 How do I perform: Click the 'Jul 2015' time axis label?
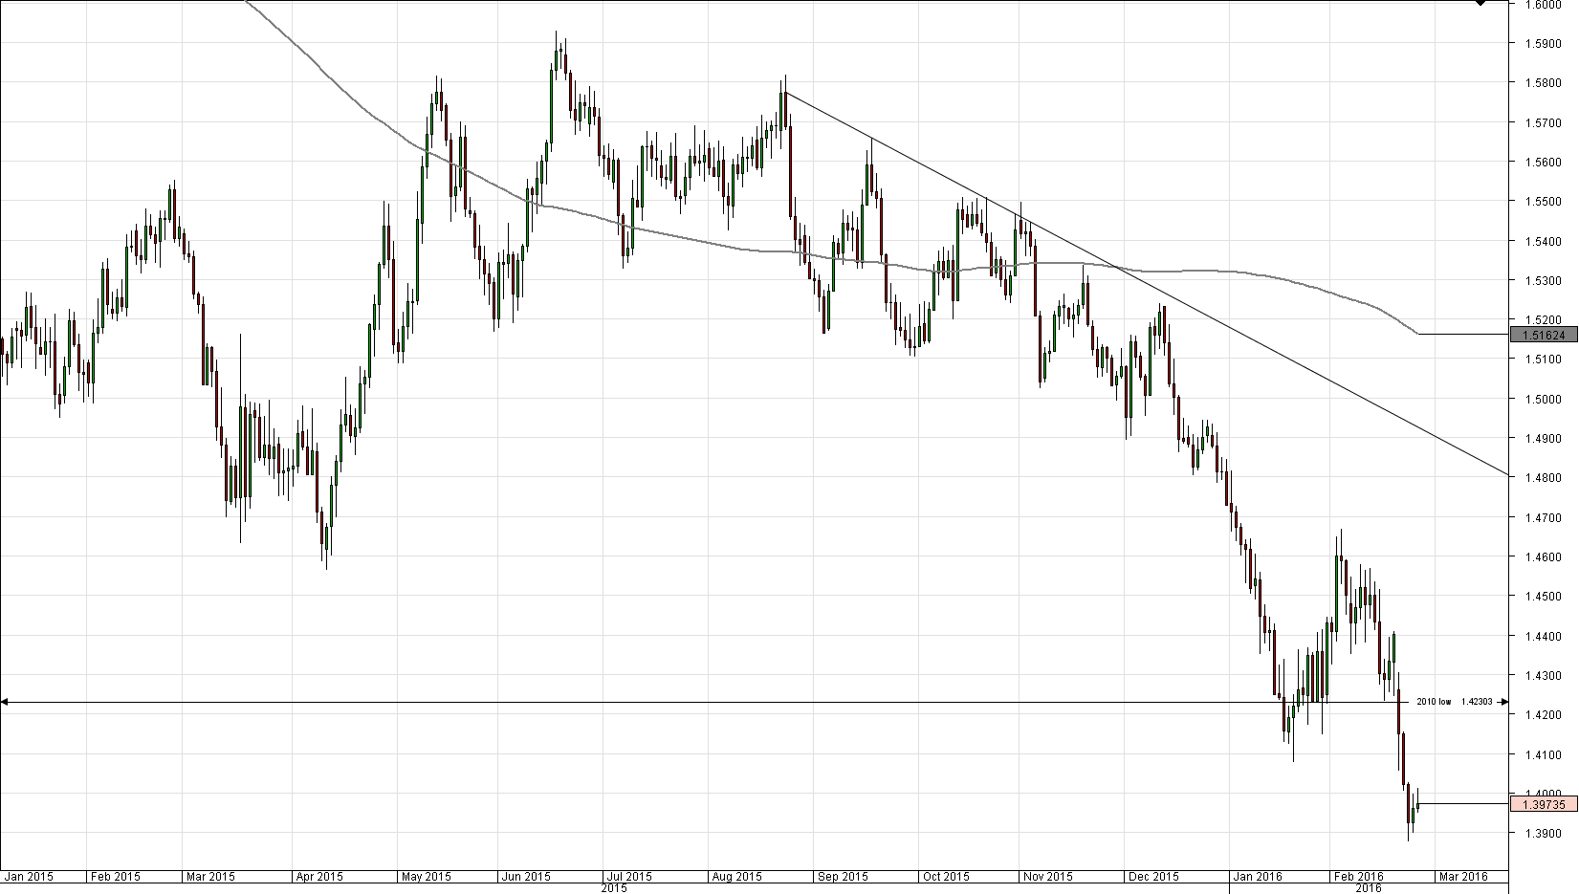coord(628,876)
